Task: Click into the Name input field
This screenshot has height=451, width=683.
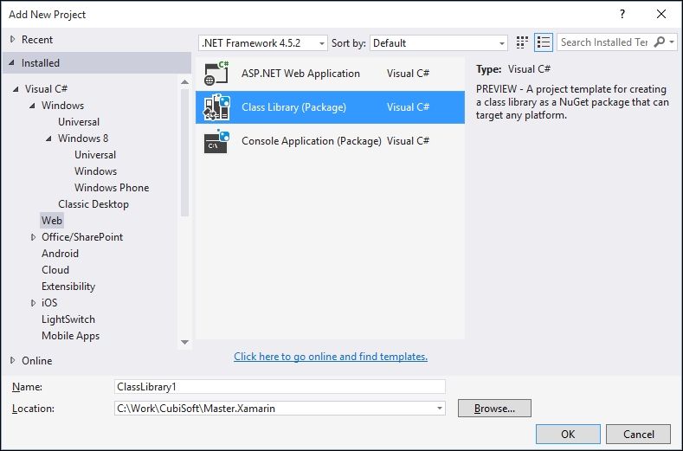Action: [280, 386]
